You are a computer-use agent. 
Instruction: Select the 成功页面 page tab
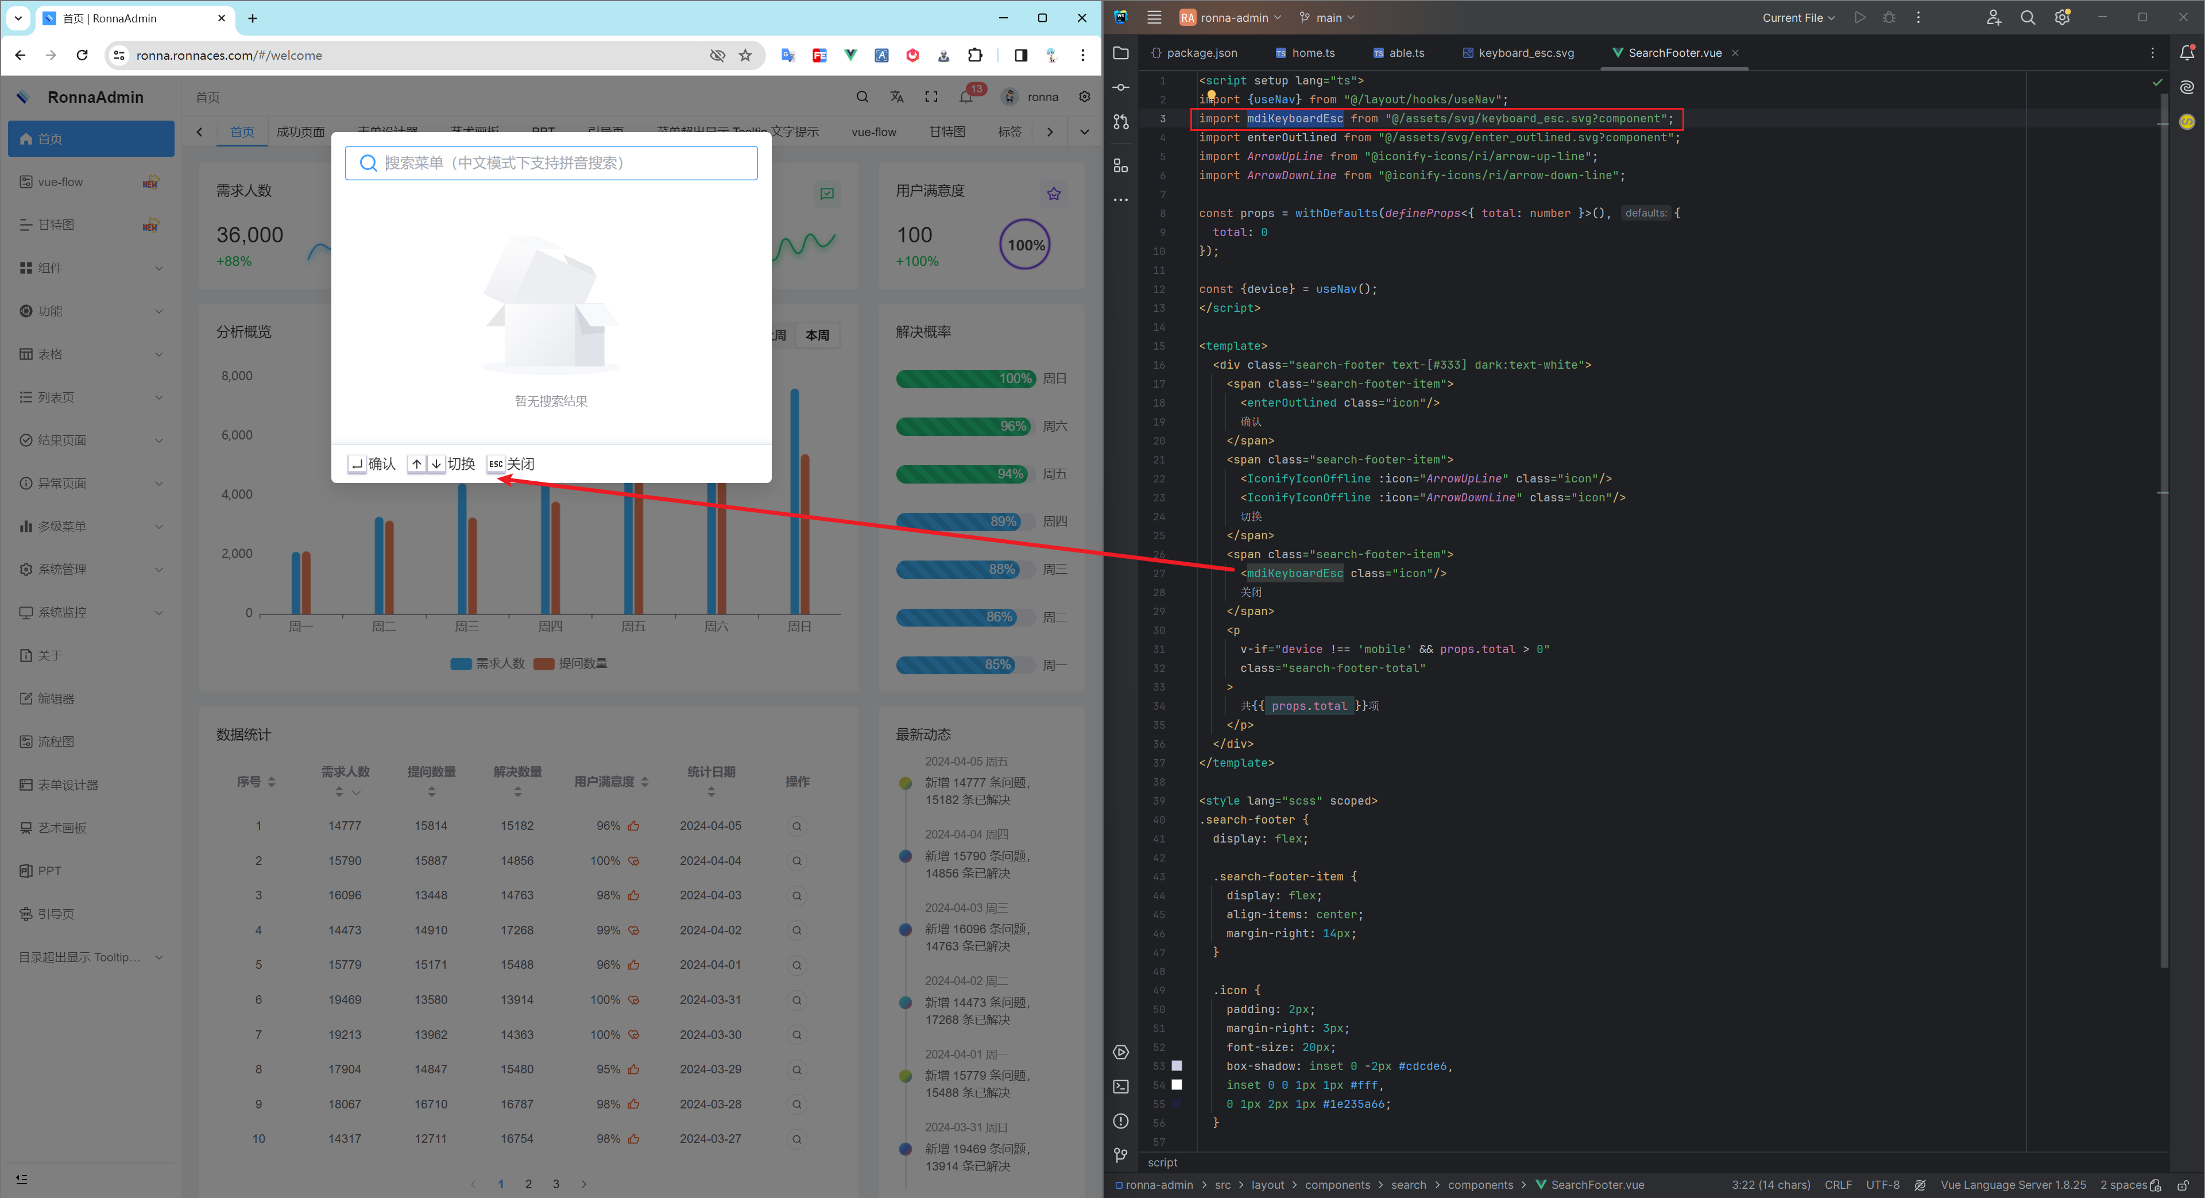click(300, 132)
